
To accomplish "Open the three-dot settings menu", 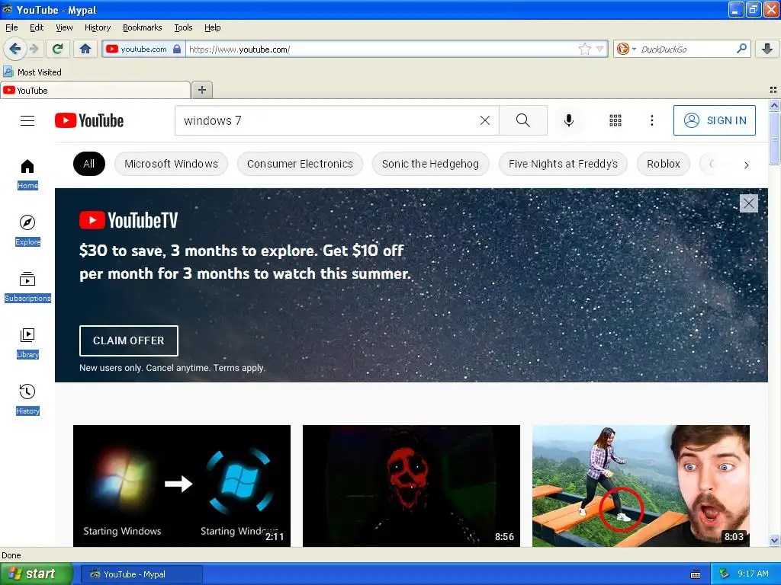I will coord(652,120).
